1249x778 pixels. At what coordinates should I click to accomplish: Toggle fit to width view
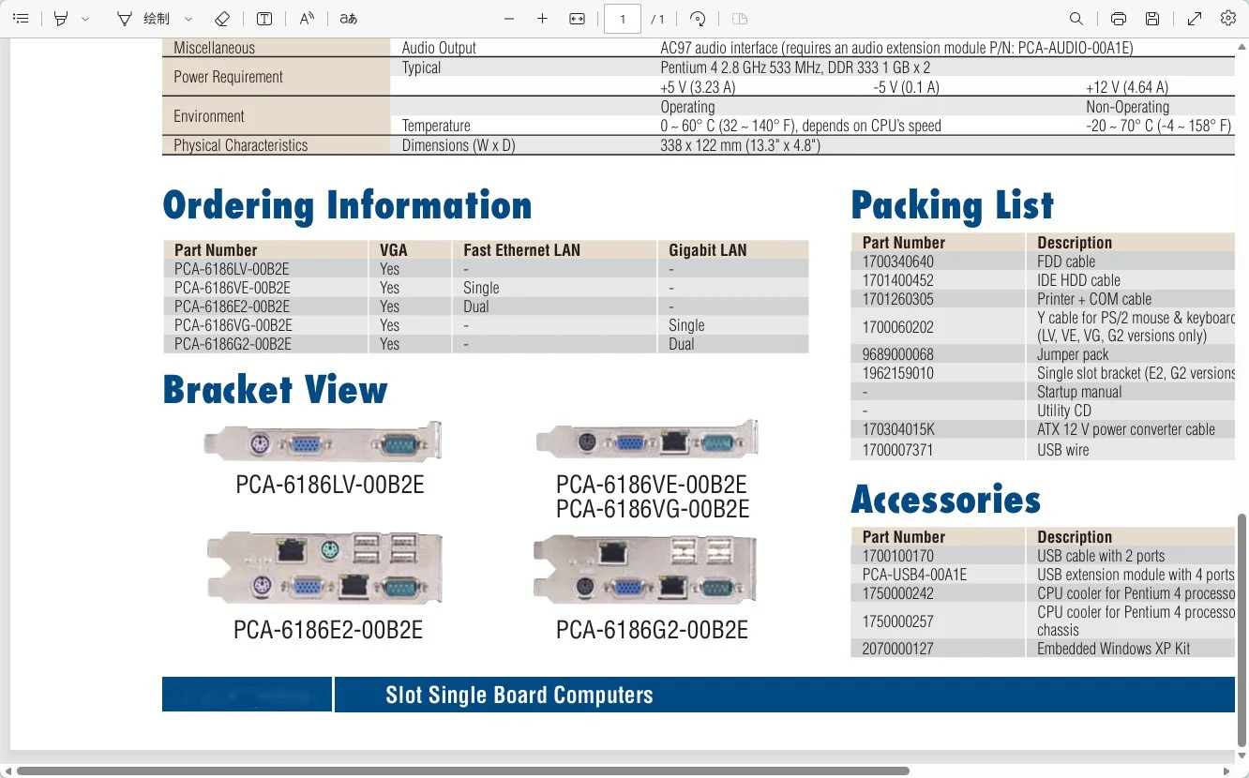pos(578,19)
